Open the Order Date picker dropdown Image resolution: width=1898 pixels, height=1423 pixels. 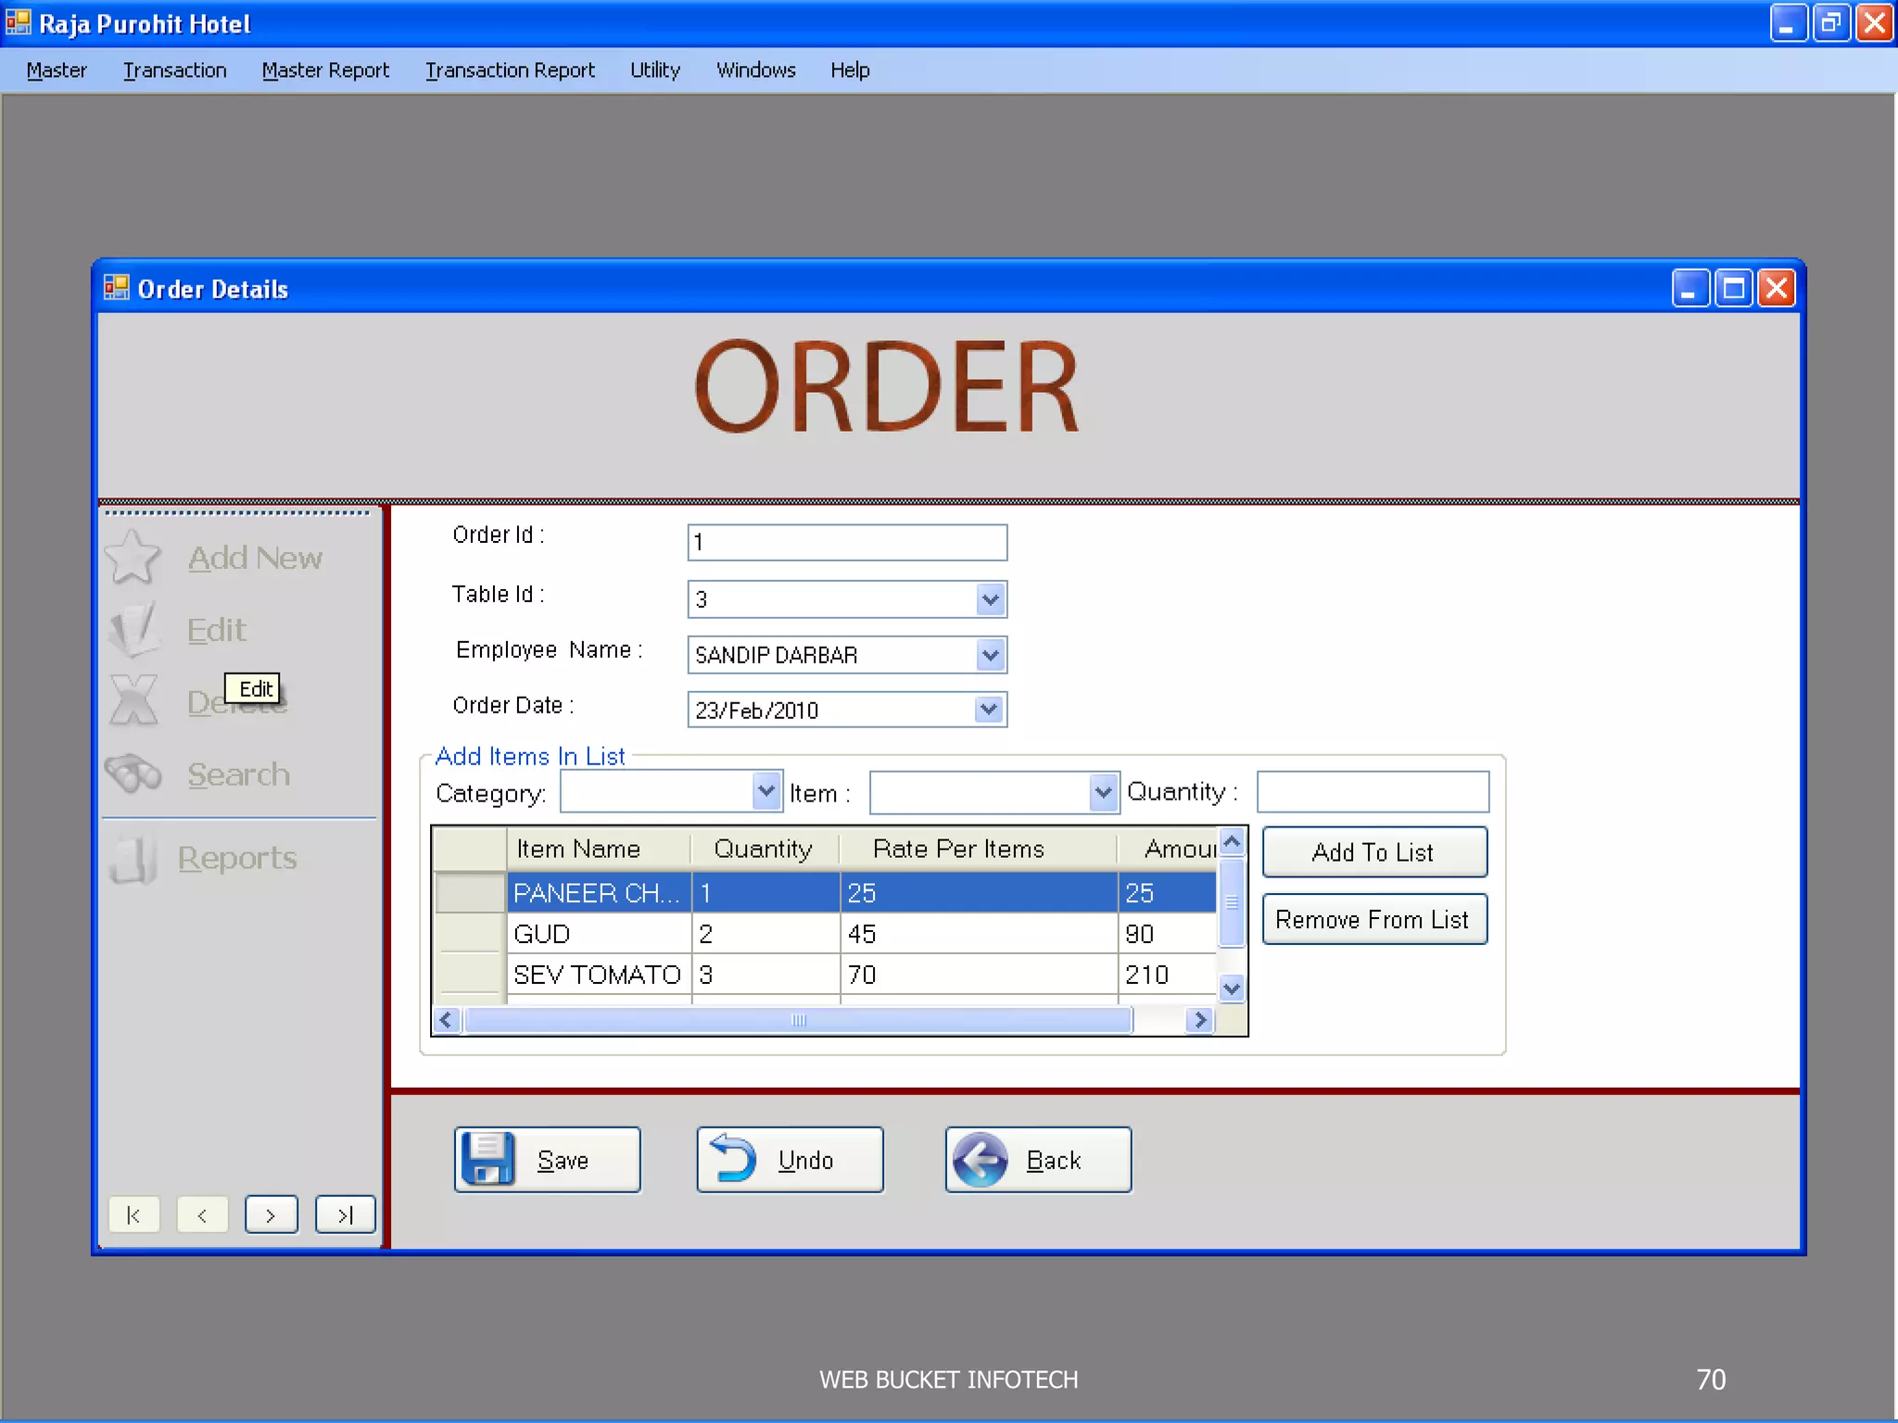click(990, 710)
